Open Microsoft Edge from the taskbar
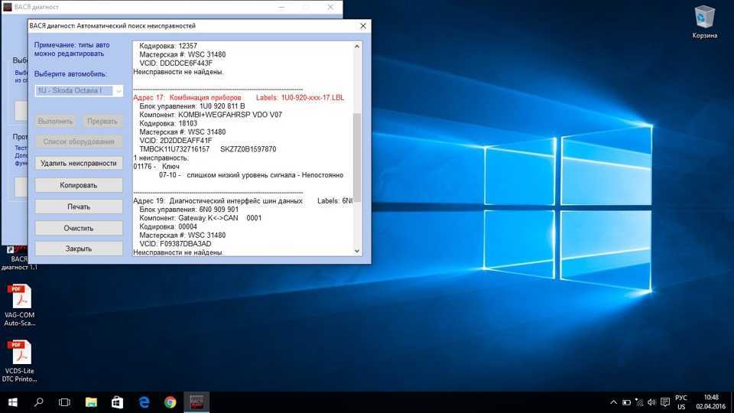 coord(144,402)
